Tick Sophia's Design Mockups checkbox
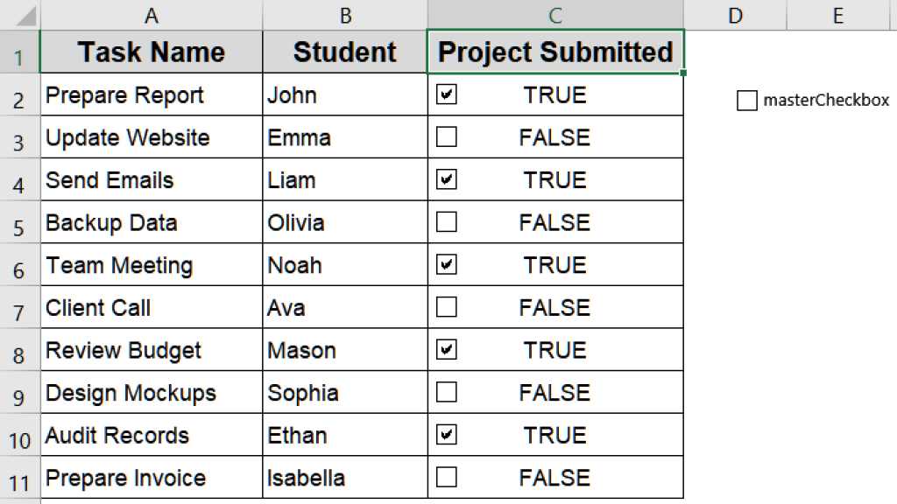This screenshot has height=504, width=897. point(446,392)
